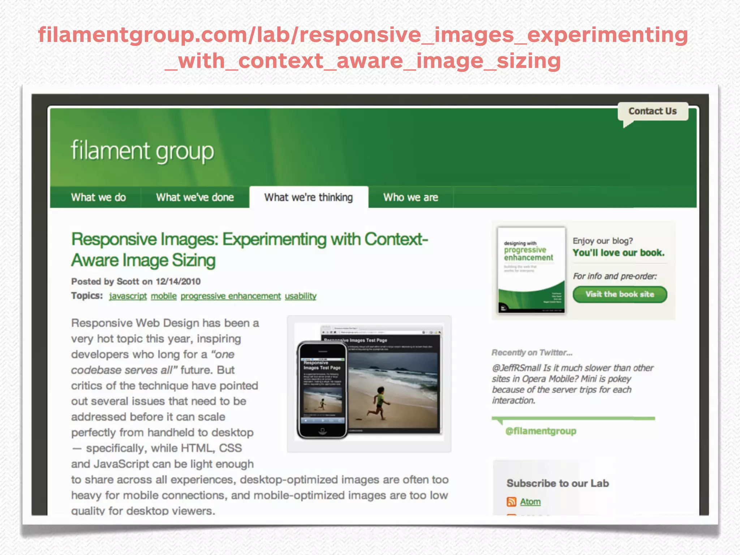Open the responsive images test page screenshot
740x555 pixels.
coord(369,384)
